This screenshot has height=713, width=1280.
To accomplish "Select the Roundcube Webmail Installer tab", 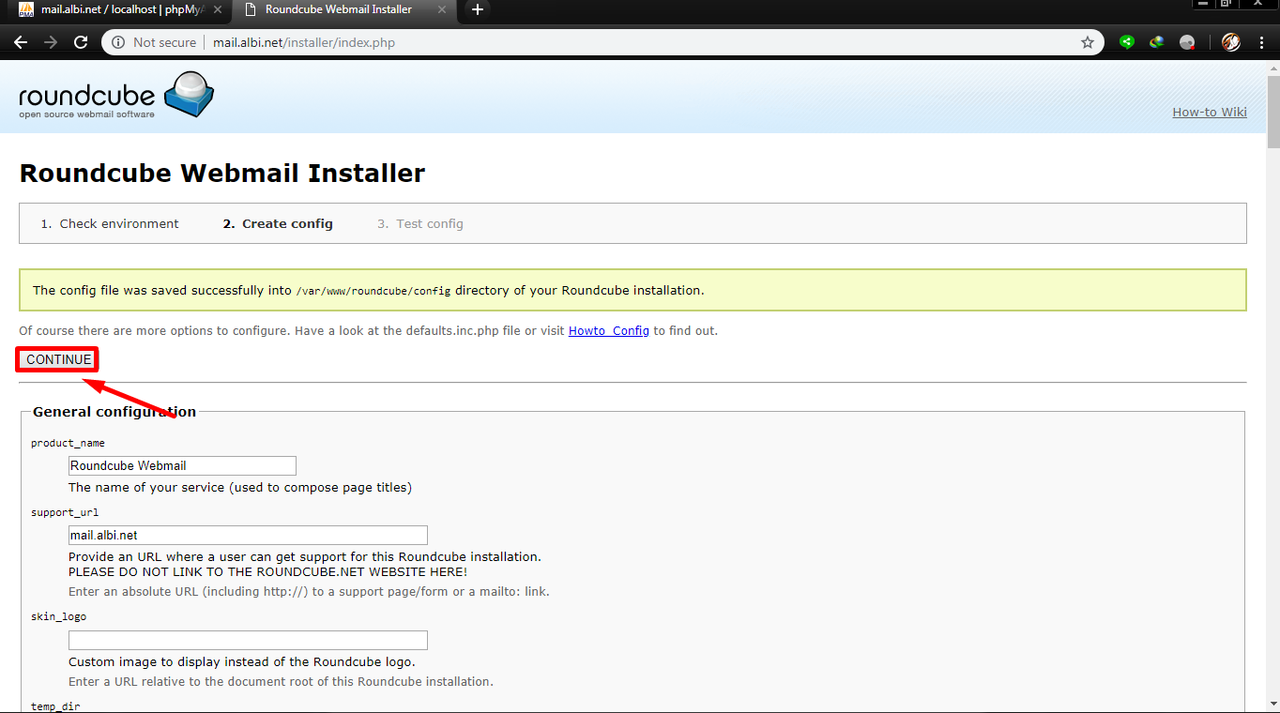I will (x=343, y=9).
